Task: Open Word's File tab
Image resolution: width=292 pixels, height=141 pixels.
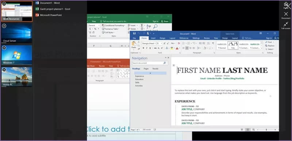Action: (x=134, y=38)
